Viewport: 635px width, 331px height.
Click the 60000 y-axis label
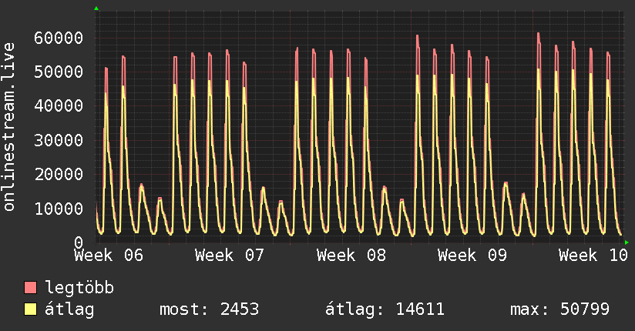point(59,38)
